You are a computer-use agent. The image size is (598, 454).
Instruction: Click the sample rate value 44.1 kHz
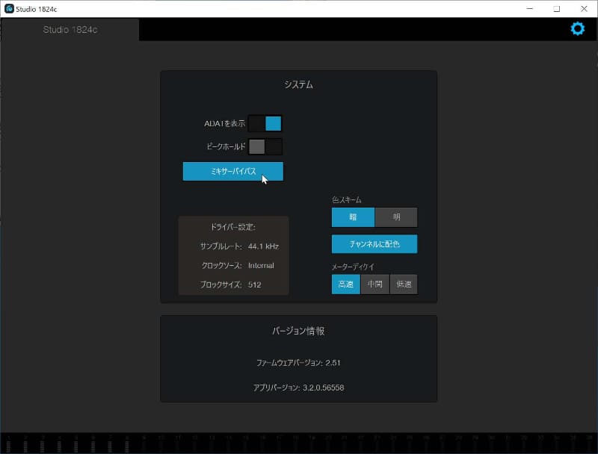(263, 246)
